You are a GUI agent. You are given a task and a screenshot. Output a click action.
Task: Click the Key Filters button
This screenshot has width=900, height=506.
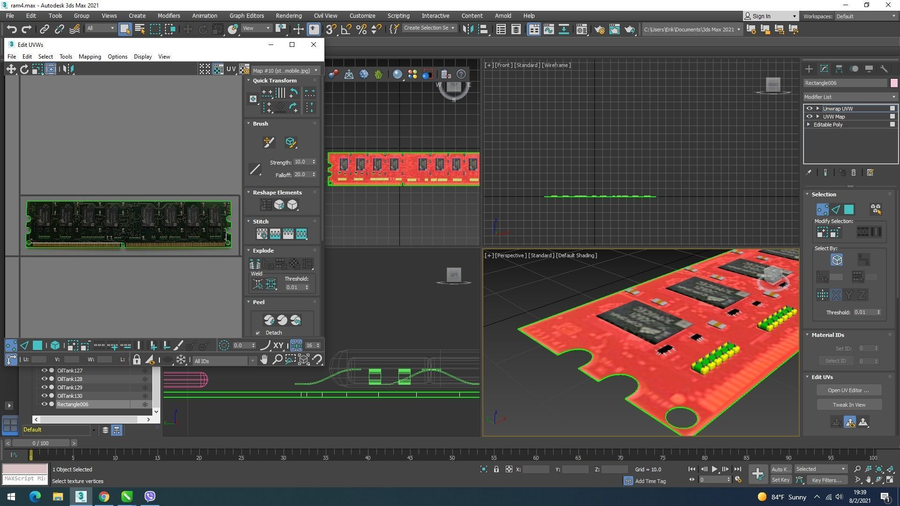pyautogui.click(x=826, y=480)
